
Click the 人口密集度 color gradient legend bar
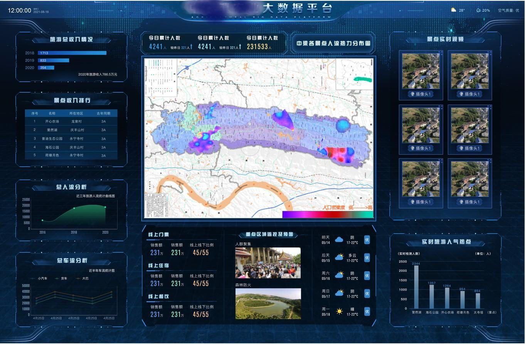tap(328, 214)
